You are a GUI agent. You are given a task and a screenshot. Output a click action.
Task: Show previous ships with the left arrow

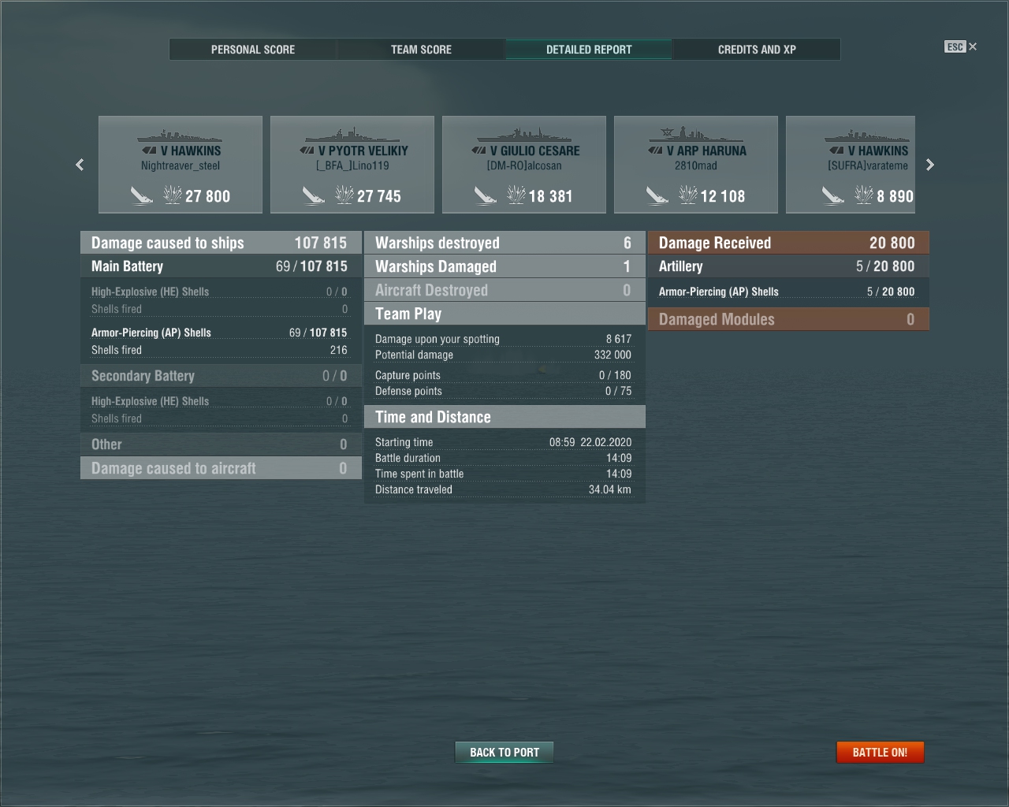coord(80,165)
